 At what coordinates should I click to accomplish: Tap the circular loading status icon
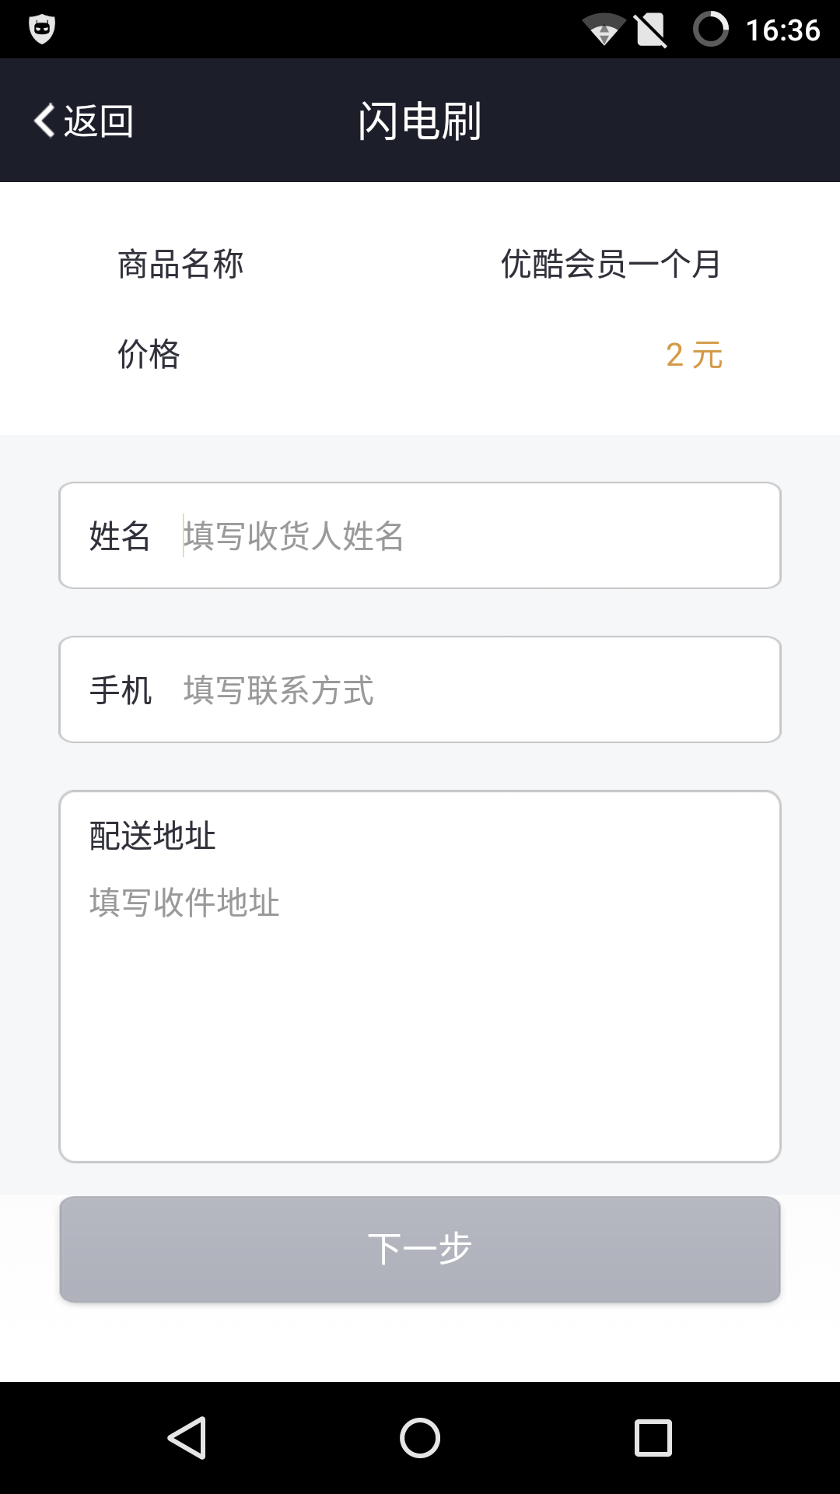710,30
